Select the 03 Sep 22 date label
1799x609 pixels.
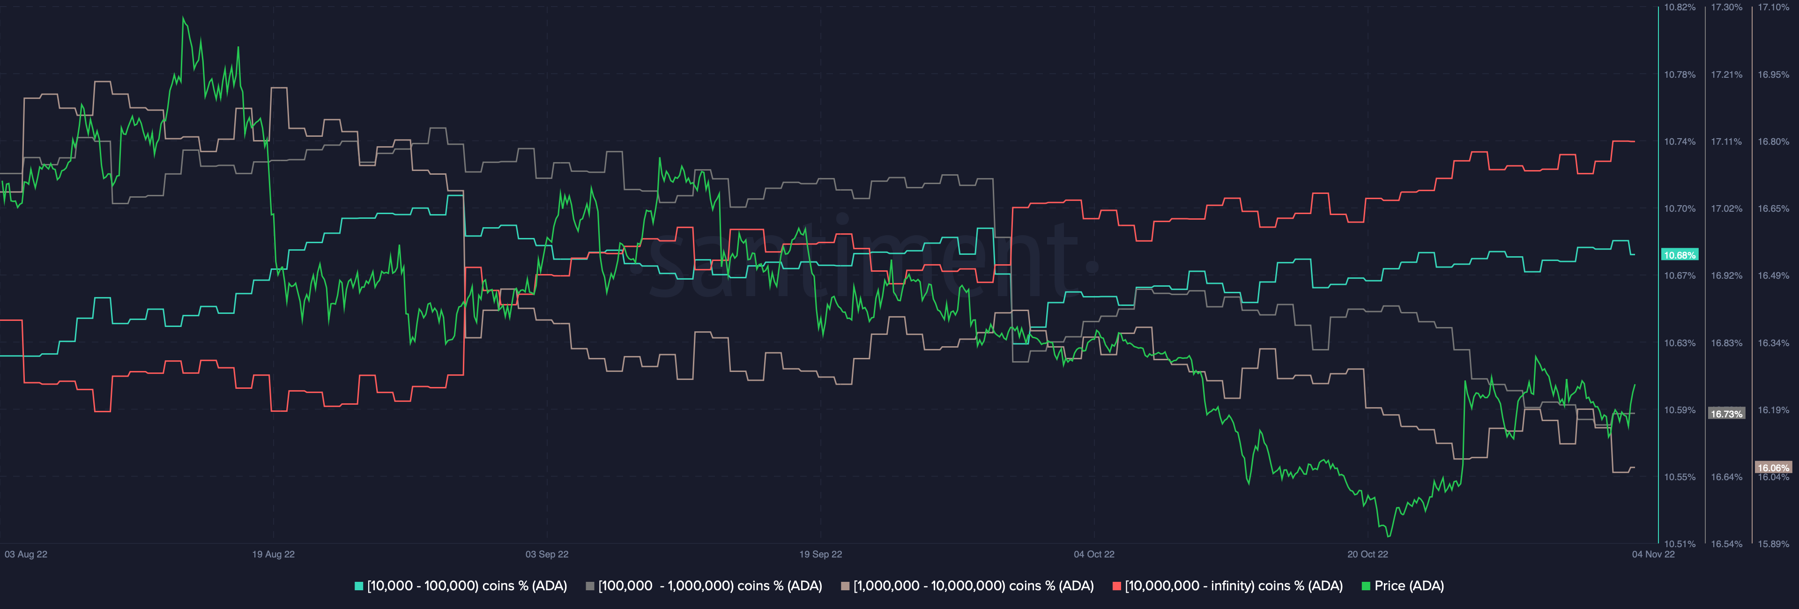point(547,555)
